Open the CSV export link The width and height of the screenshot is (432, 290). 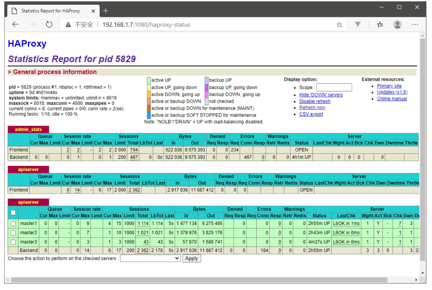(311, 114)
